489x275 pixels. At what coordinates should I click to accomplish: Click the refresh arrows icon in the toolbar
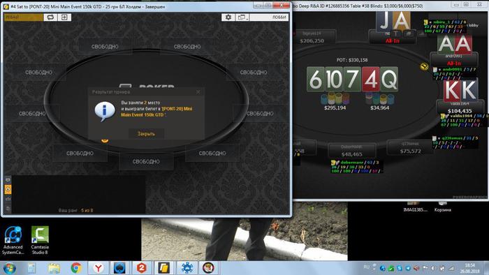pyautogui.click(x=50, y=17)
